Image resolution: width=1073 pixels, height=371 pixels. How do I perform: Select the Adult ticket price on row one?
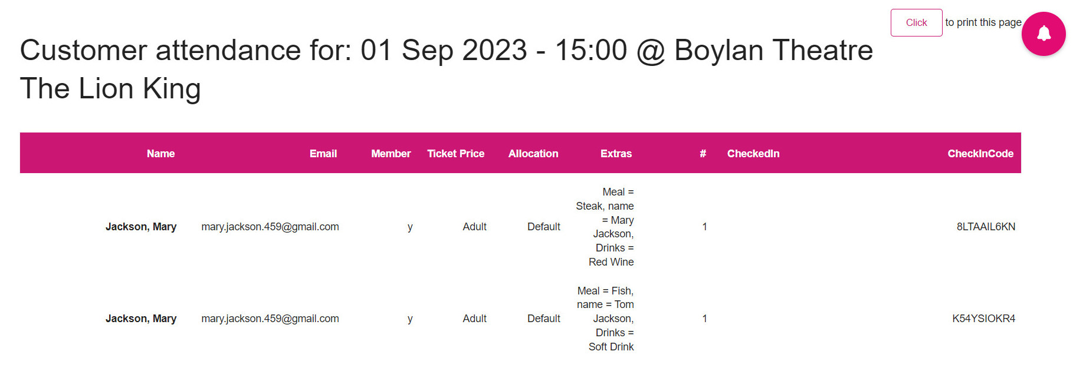pos(474,226)
